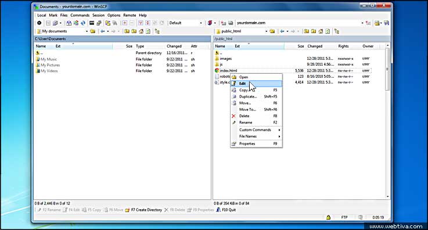Click the remote panel scroll-down arrow
This screenshot has width=428, height=230.
[387, 196]
